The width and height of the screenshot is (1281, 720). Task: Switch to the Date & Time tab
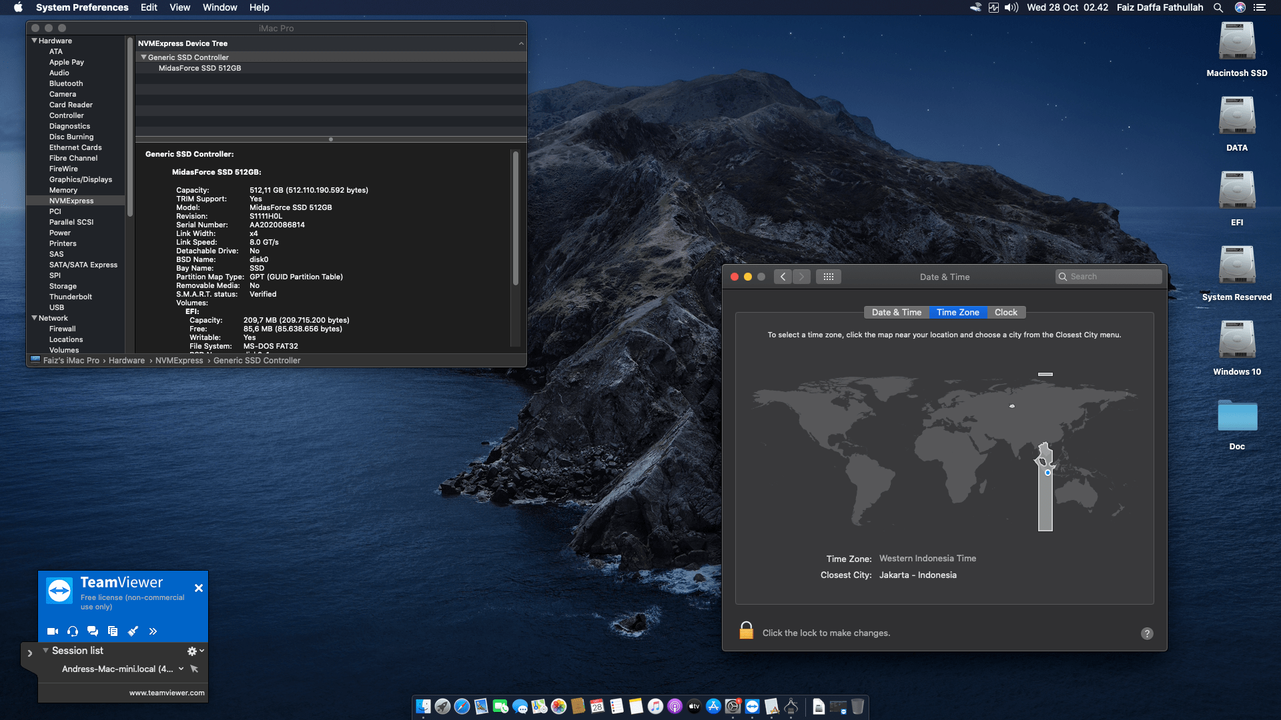pyautogui.click(x=896, y=312)
